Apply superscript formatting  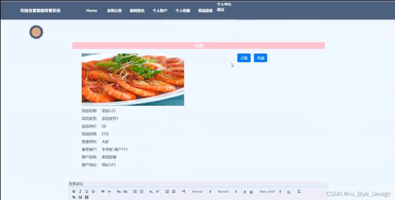158,192
